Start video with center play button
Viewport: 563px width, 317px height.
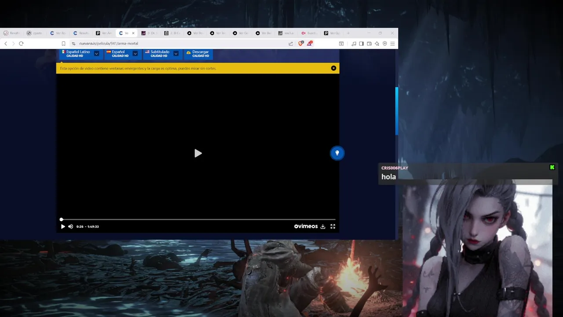tap(198, 153)
